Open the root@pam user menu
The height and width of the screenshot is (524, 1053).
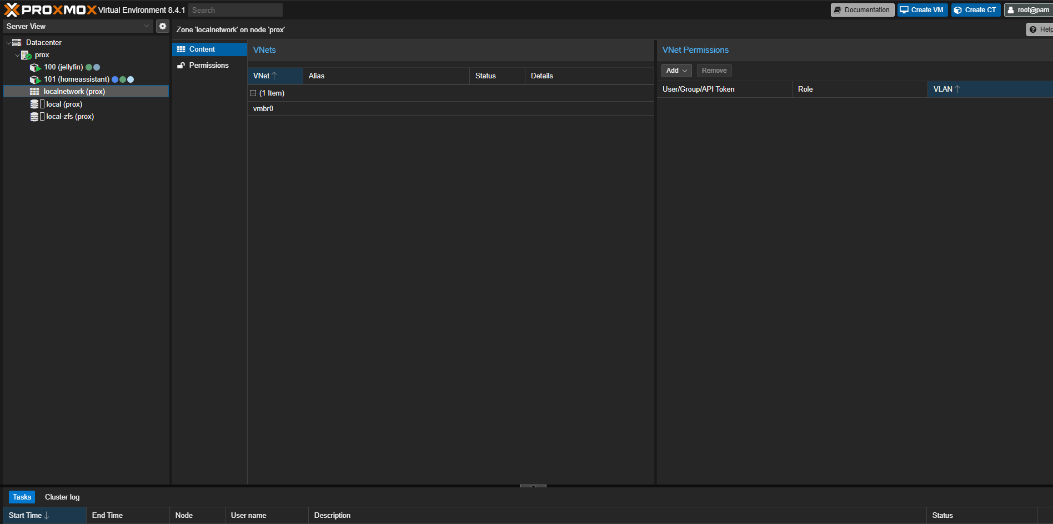click(x=1028, y=10)
